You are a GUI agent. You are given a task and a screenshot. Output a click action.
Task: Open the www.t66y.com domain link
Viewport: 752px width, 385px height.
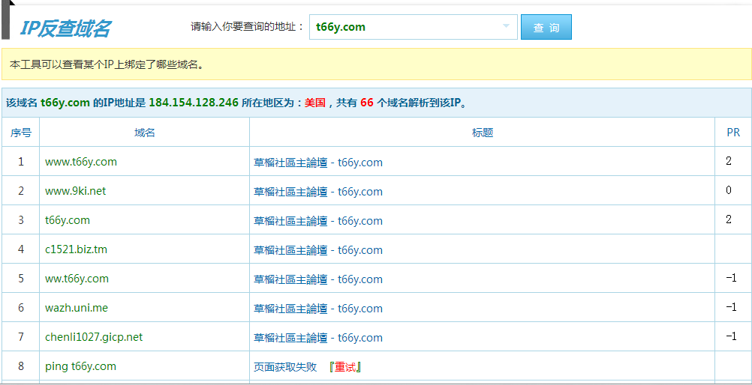pyautogui.click(x=81, y=162)
